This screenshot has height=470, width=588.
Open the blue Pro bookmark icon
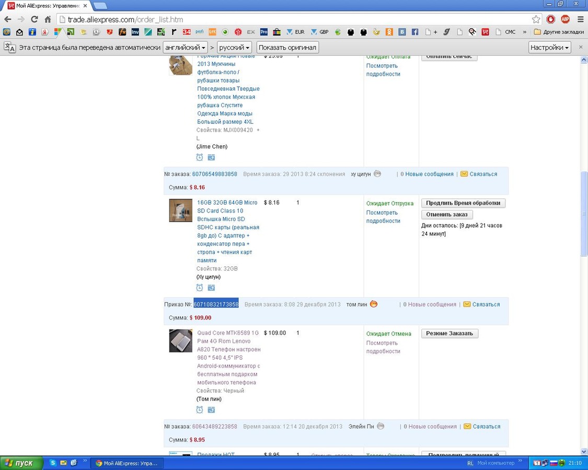point(264,32)
